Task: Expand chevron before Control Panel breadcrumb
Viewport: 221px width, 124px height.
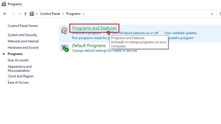Action: tap(37, 14)
